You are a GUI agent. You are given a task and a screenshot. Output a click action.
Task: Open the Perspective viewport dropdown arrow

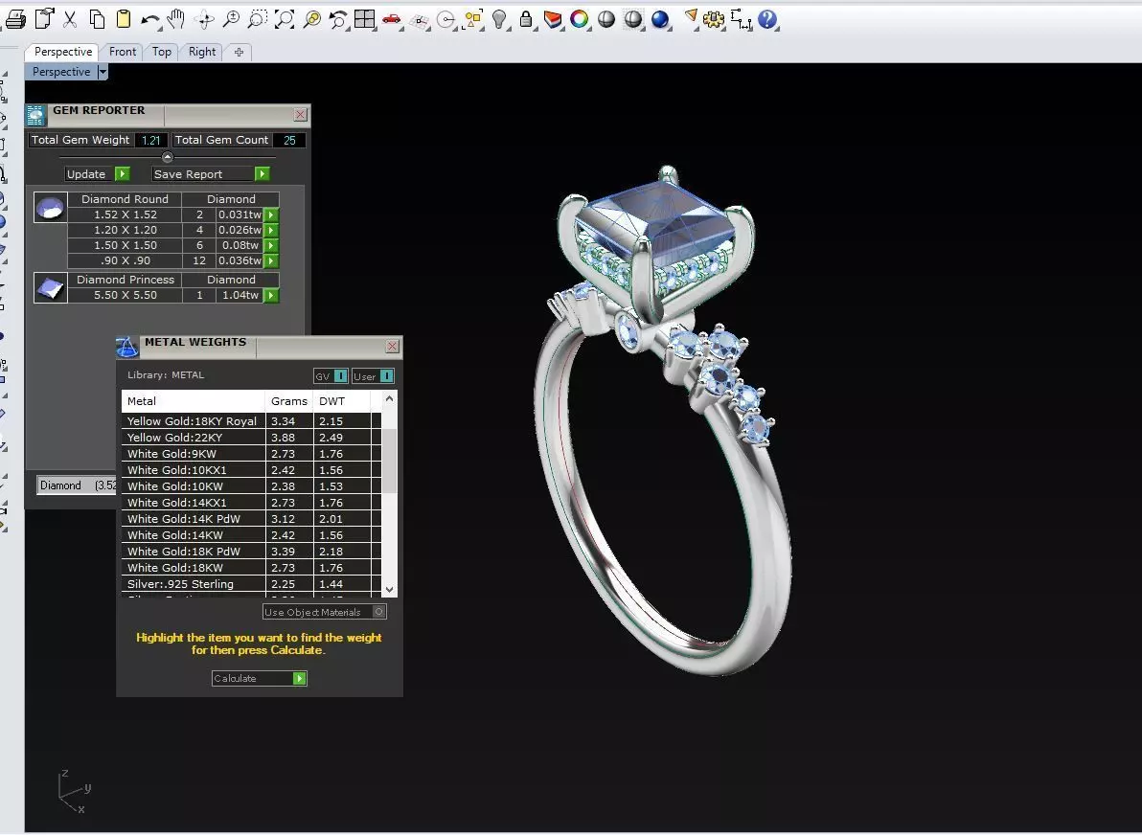[103, 72]
